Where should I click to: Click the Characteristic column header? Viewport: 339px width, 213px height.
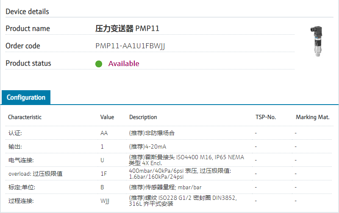point(25,117)
